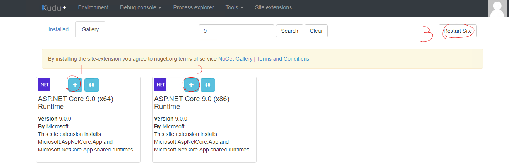The width and height of the screenshot is (509, 165).
Task: Click the Kudu logo in navbar
Action: click(54, 7)
